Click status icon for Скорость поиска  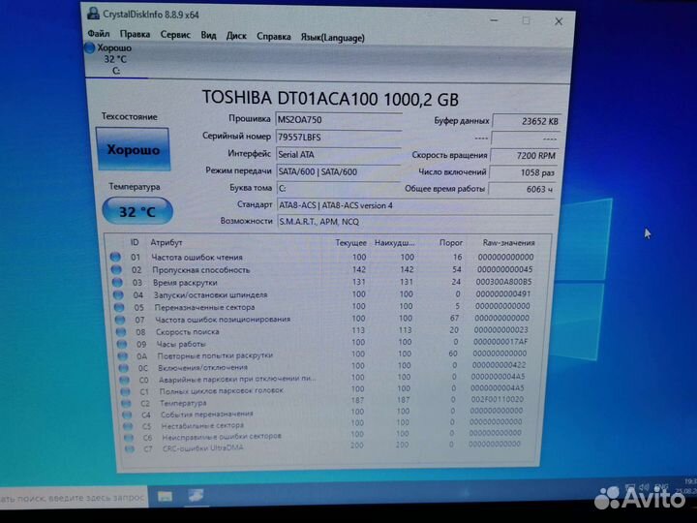point(120,332)
